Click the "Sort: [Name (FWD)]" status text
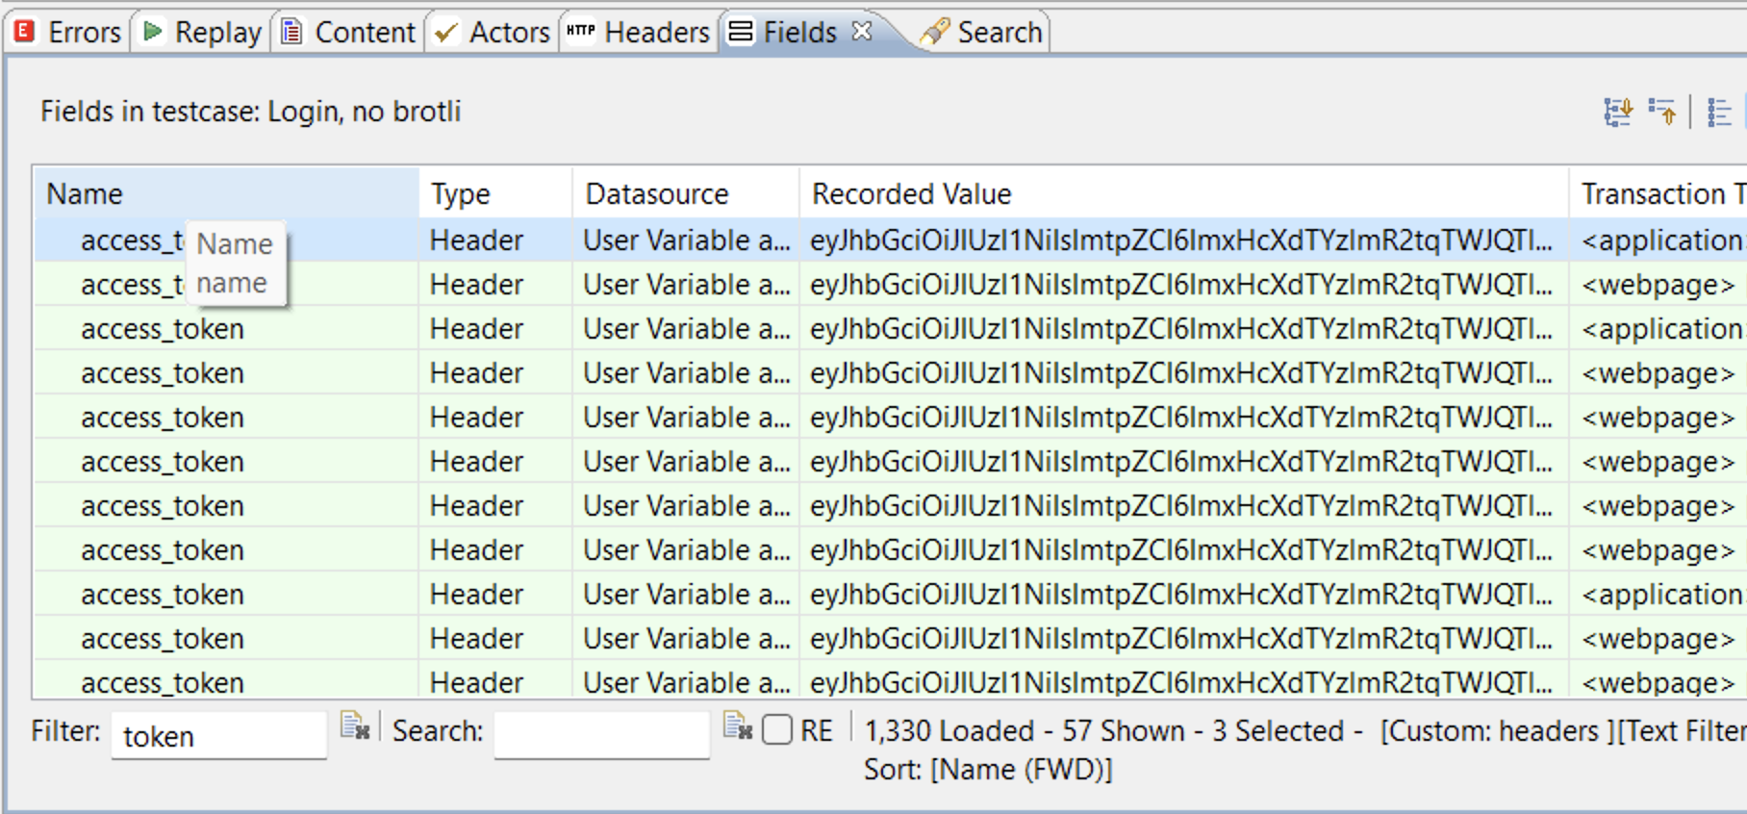Screen dimensions: 1747x814 point(988,770)
